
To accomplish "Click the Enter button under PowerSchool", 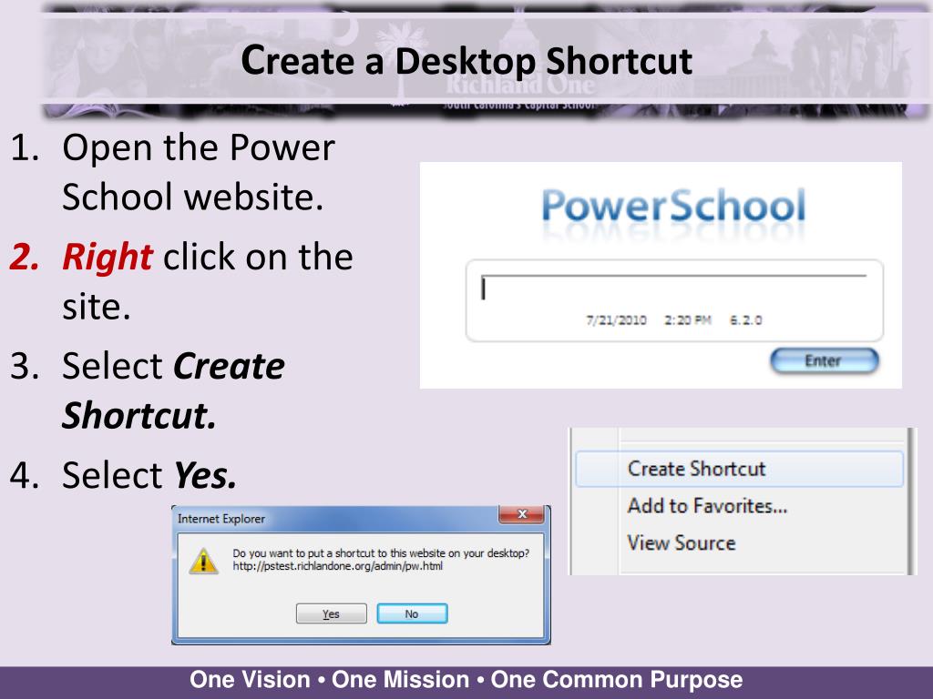I will coord(824,360).
